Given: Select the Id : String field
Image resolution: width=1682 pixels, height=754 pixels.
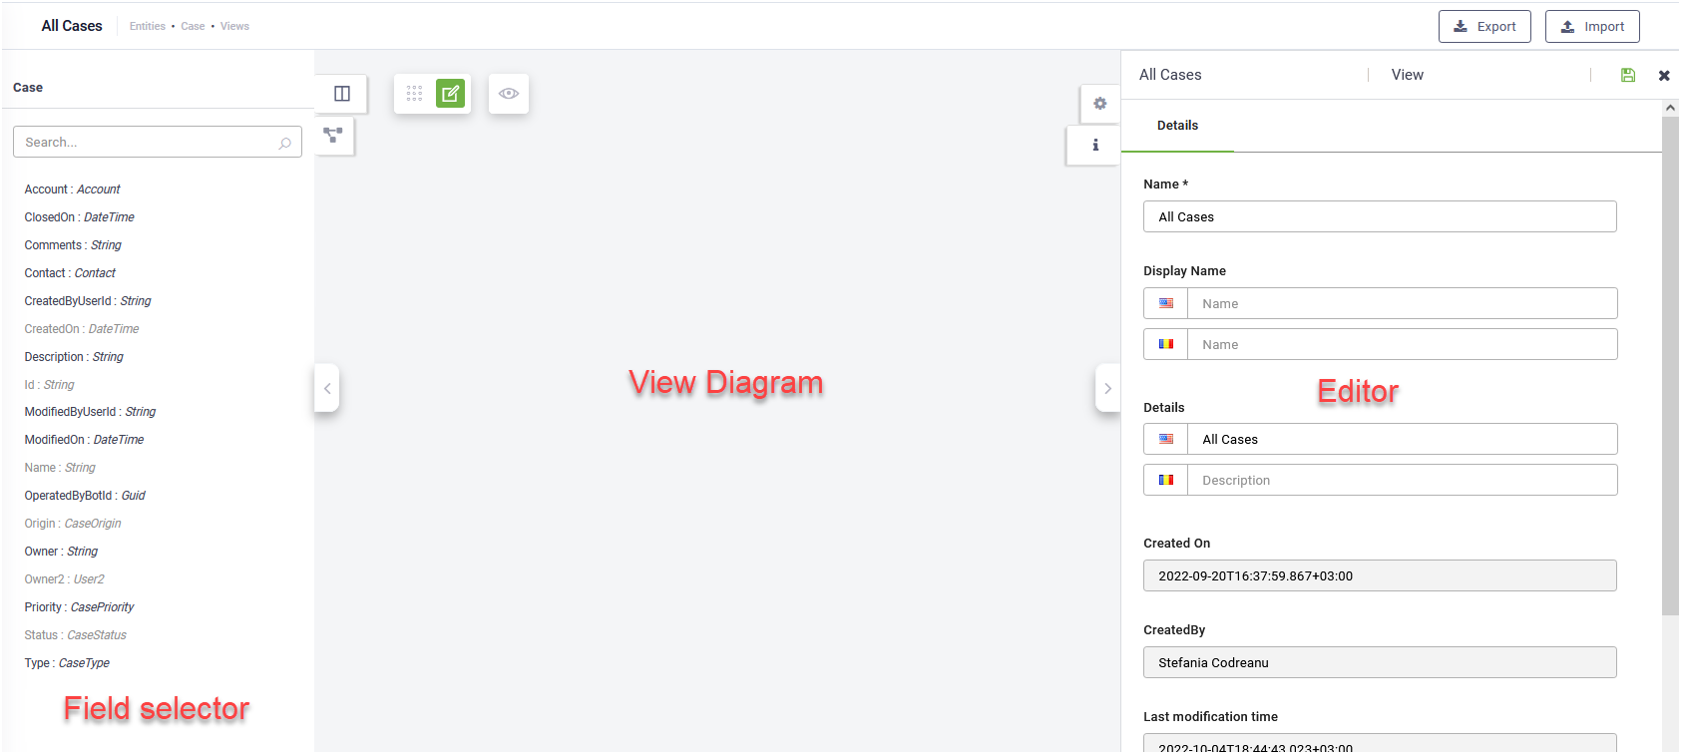Looking at the screenshot, I should (x=49, y=385).
